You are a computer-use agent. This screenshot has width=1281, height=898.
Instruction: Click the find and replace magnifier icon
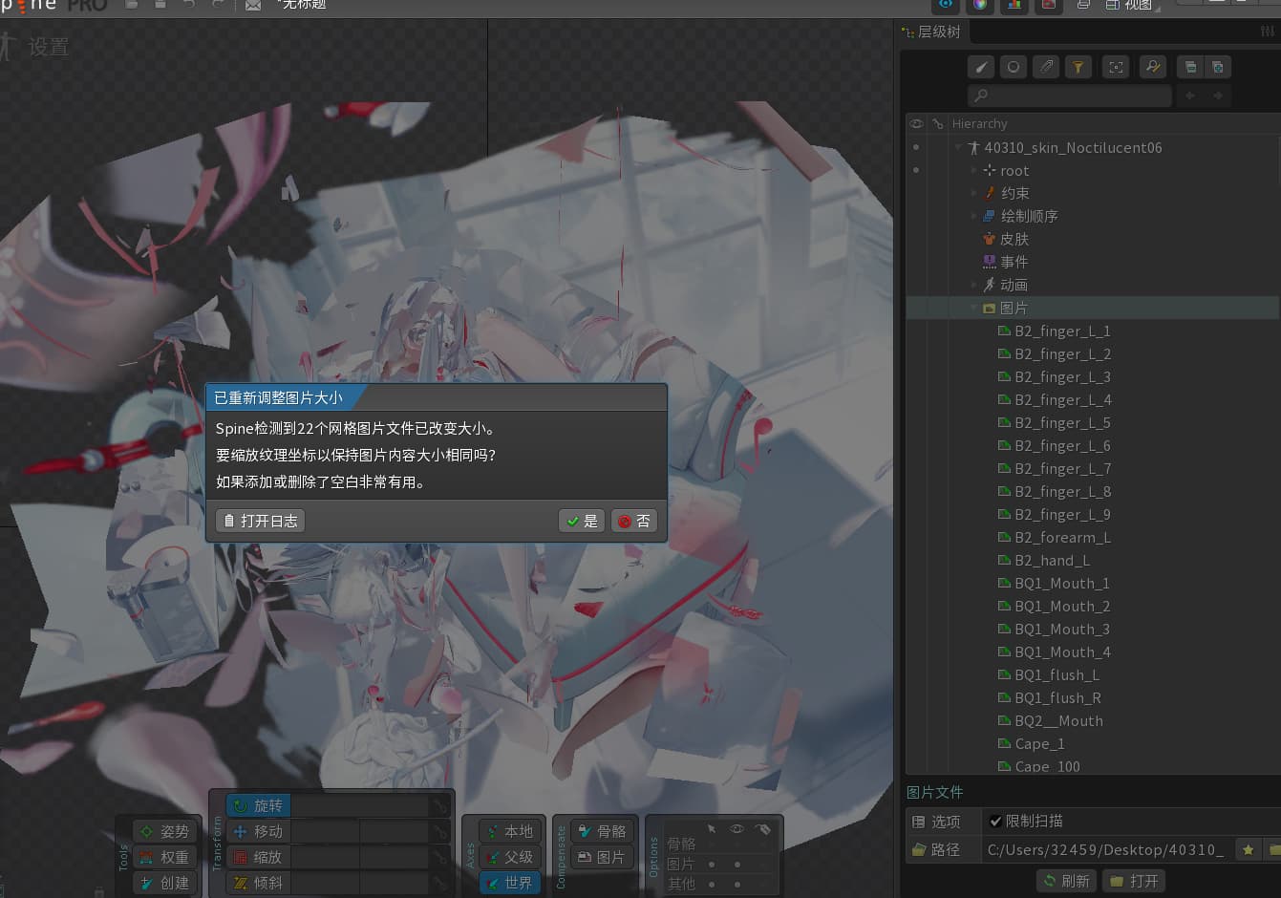(1153, 67)
